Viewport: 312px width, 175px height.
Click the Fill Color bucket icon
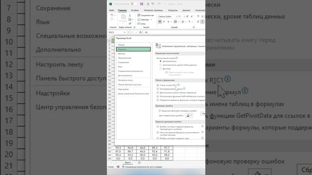point(183,22)
